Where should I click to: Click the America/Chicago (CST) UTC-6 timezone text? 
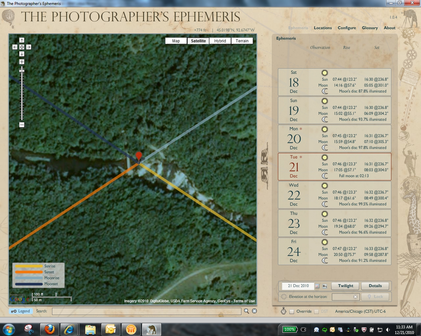click(360, 311)
